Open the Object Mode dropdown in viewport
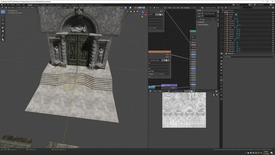 point(11,8)
